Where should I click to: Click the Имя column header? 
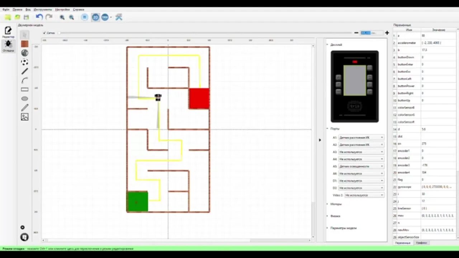(409, 30)
